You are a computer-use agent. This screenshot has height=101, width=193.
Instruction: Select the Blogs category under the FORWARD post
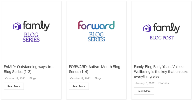(98, 78)
